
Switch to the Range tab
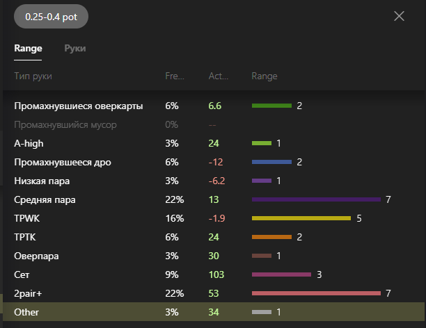pyautogui.click(x=28, y=49)
